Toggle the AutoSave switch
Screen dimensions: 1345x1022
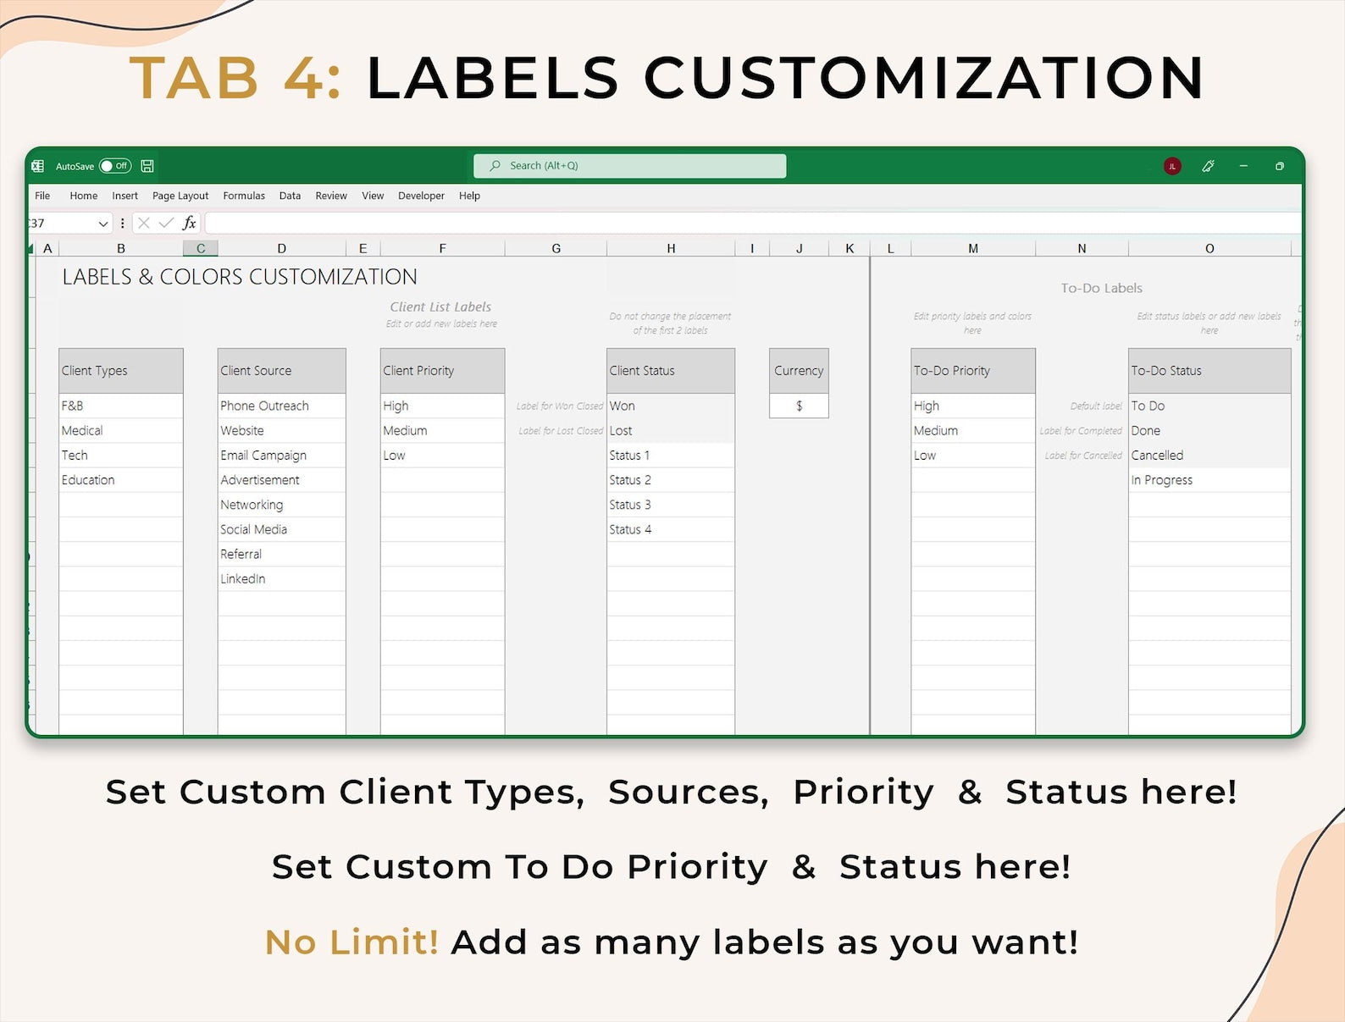[114, 166]
